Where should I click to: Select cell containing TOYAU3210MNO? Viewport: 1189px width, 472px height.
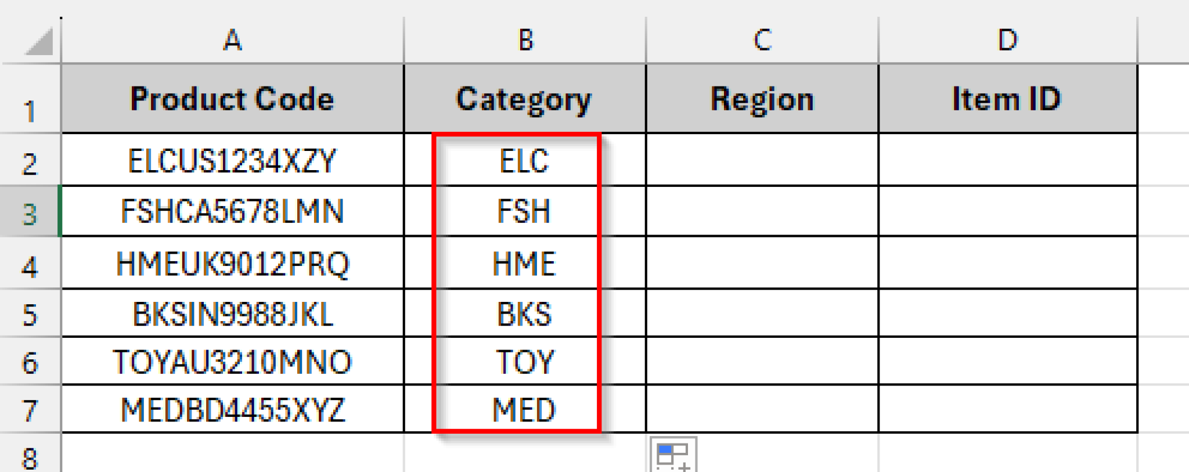(232, 361)
